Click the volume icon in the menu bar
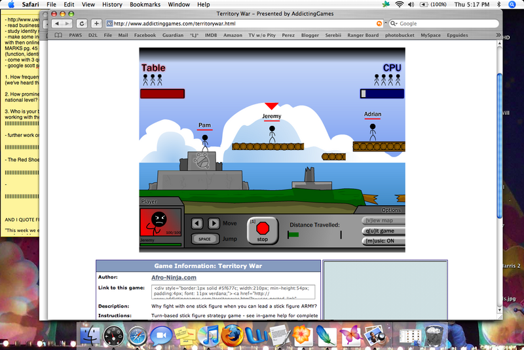This screenshot has width=524, height=350. pos(411,5)
